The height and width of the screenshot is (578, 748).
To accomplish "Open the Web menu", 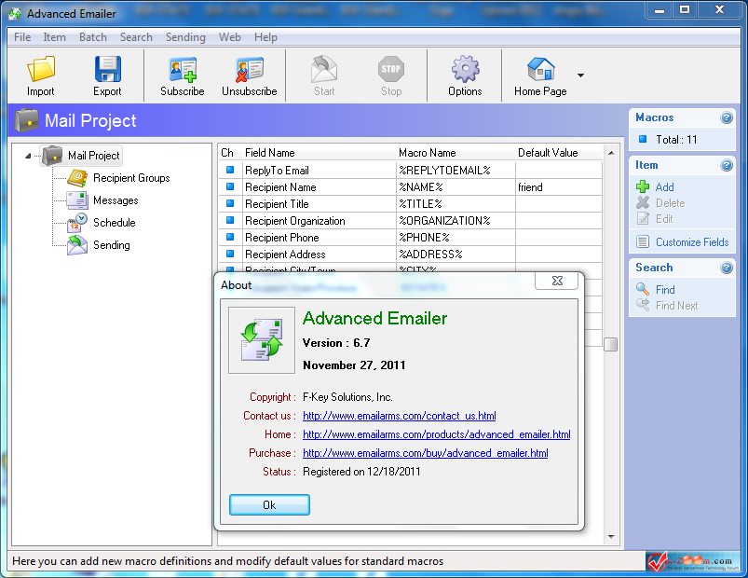I will (229, 37).
